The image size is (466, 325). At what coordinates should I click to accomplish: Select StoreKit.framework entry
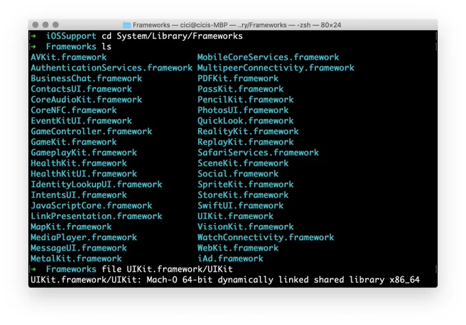pos(243,195)
